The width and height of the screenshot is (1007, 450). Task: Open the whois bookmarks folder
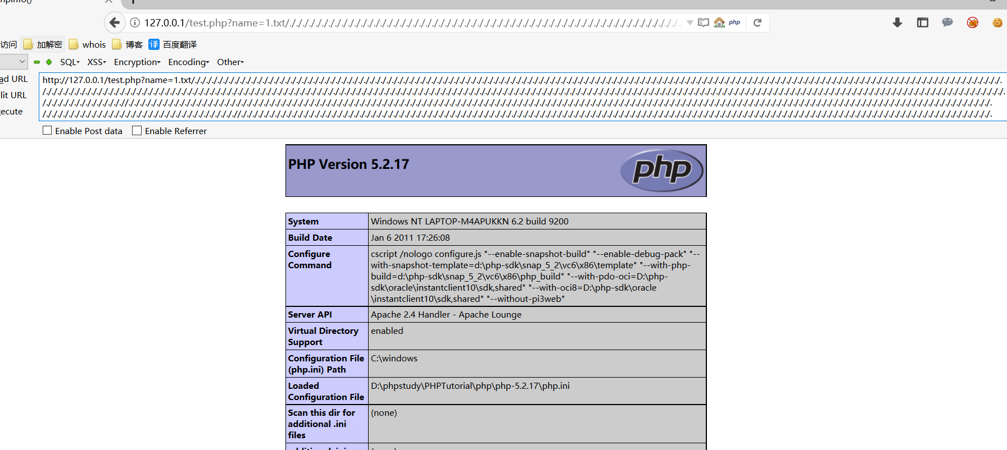coord(87,44)
